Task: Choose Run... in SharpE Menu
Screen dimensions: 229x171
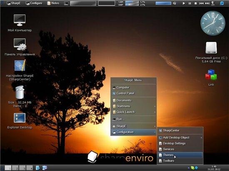Action: tap(134, 119)
